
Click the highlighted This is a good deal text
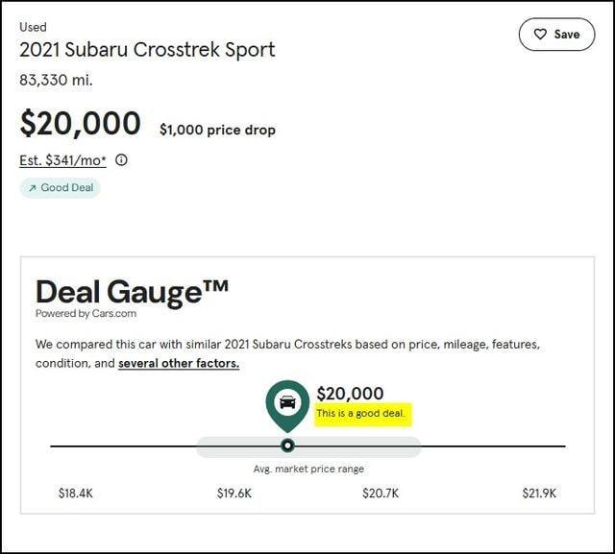click(x=362, y=414)
